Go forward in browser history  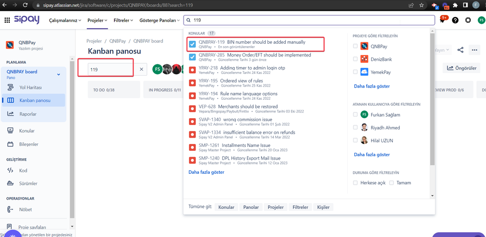(x=16, y=5)
